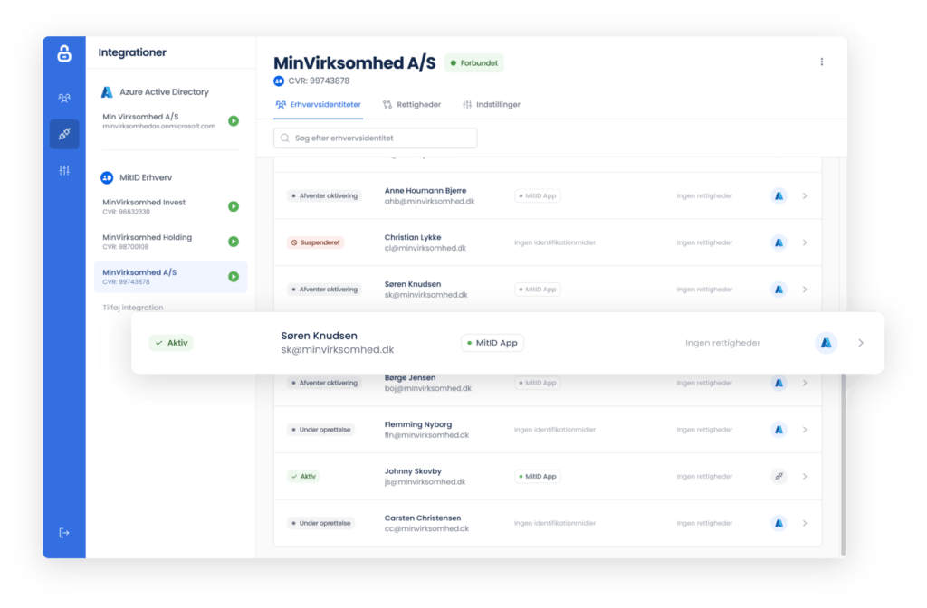Open the three-dot overflow menu top right
This screenshot has height=608, width=927.
(822, 62)
